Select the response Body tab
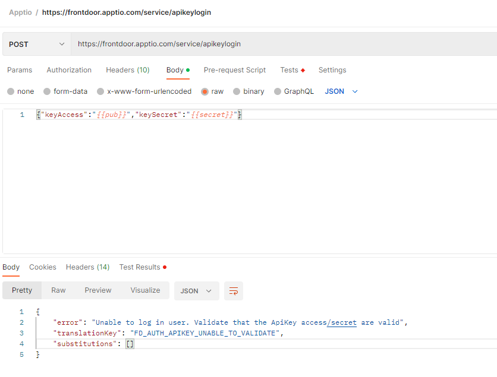497x377 pixels. click(11, 267)
